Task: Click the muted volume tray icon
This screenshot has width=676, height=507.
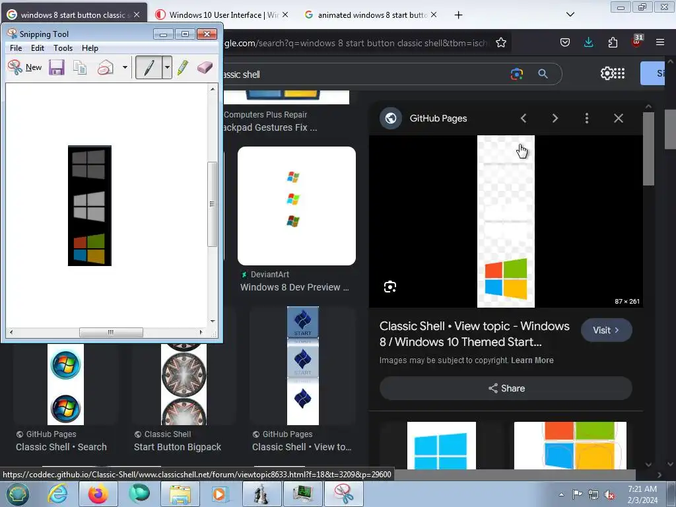Action: pyautogui.click(x=609, y=494)
